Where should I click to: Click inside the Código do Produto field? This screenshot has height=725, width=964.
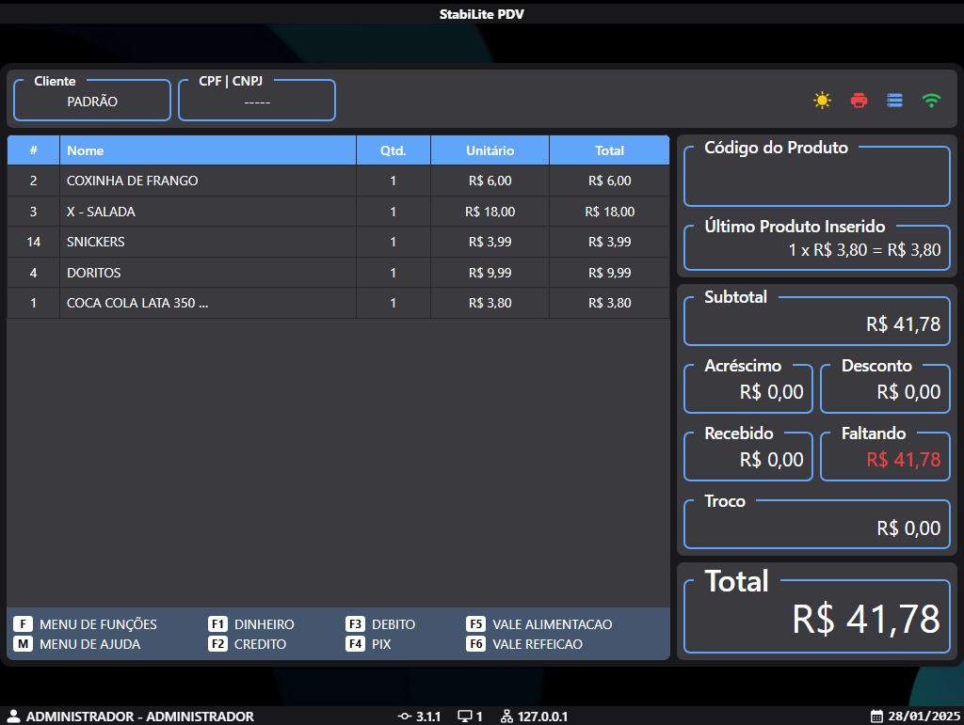[x=816, y=181]
